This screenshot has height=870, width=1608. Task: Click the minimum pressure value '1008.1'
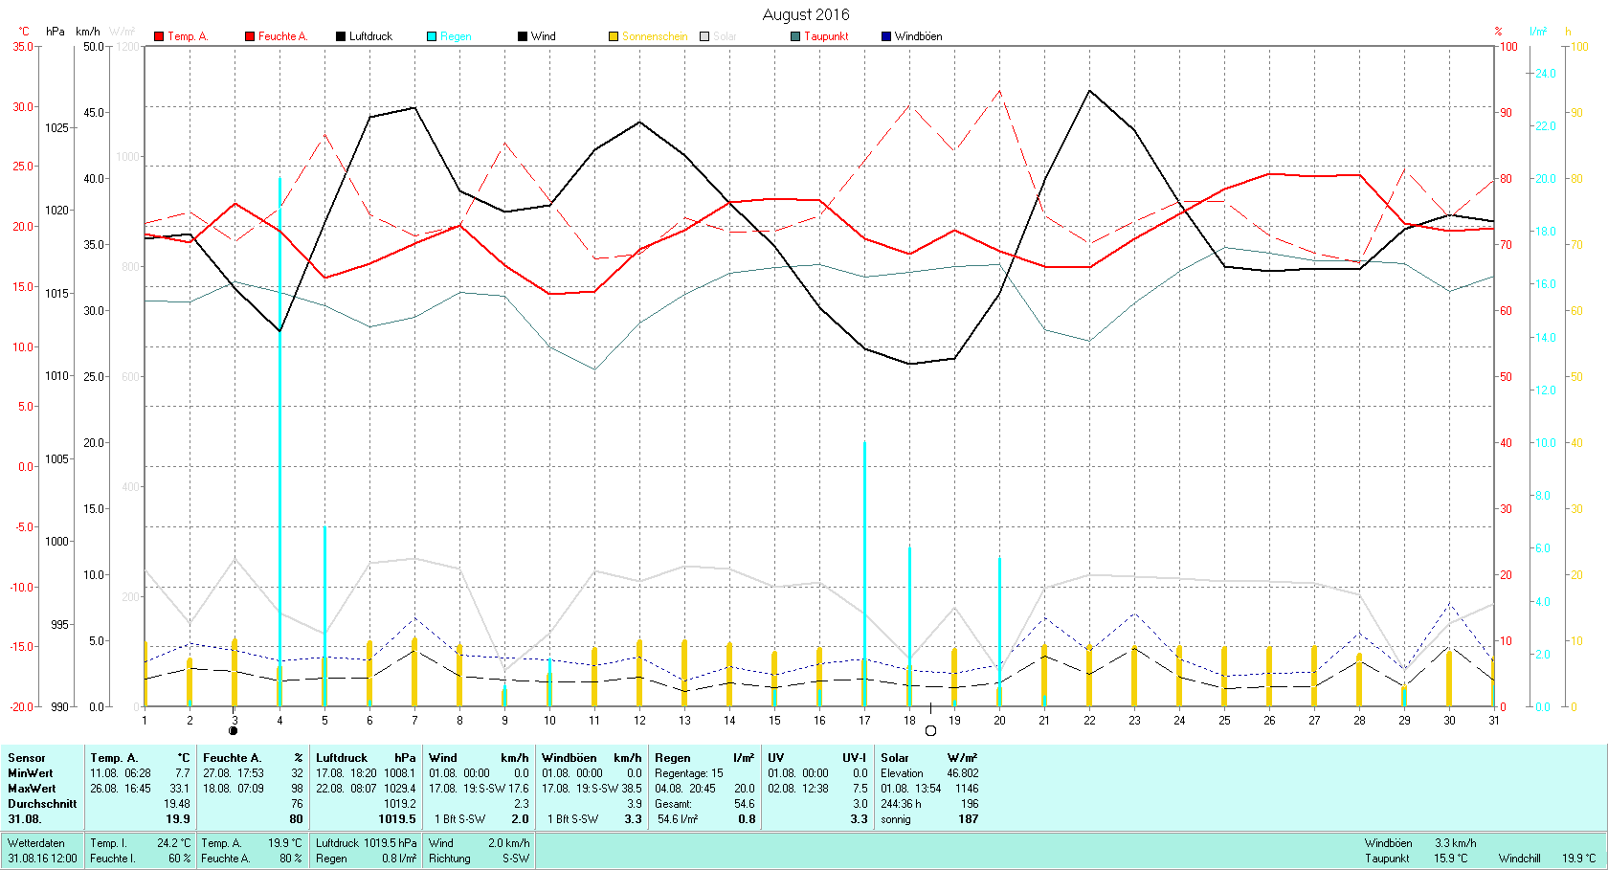point(400,773)
